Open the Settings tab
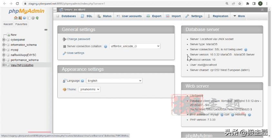The image size is (272, 140). (x=194, y=16)
